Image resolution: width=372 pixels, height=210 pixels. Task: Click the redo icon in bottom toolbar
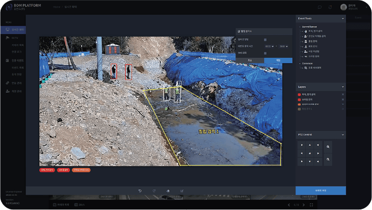point(154,191)
